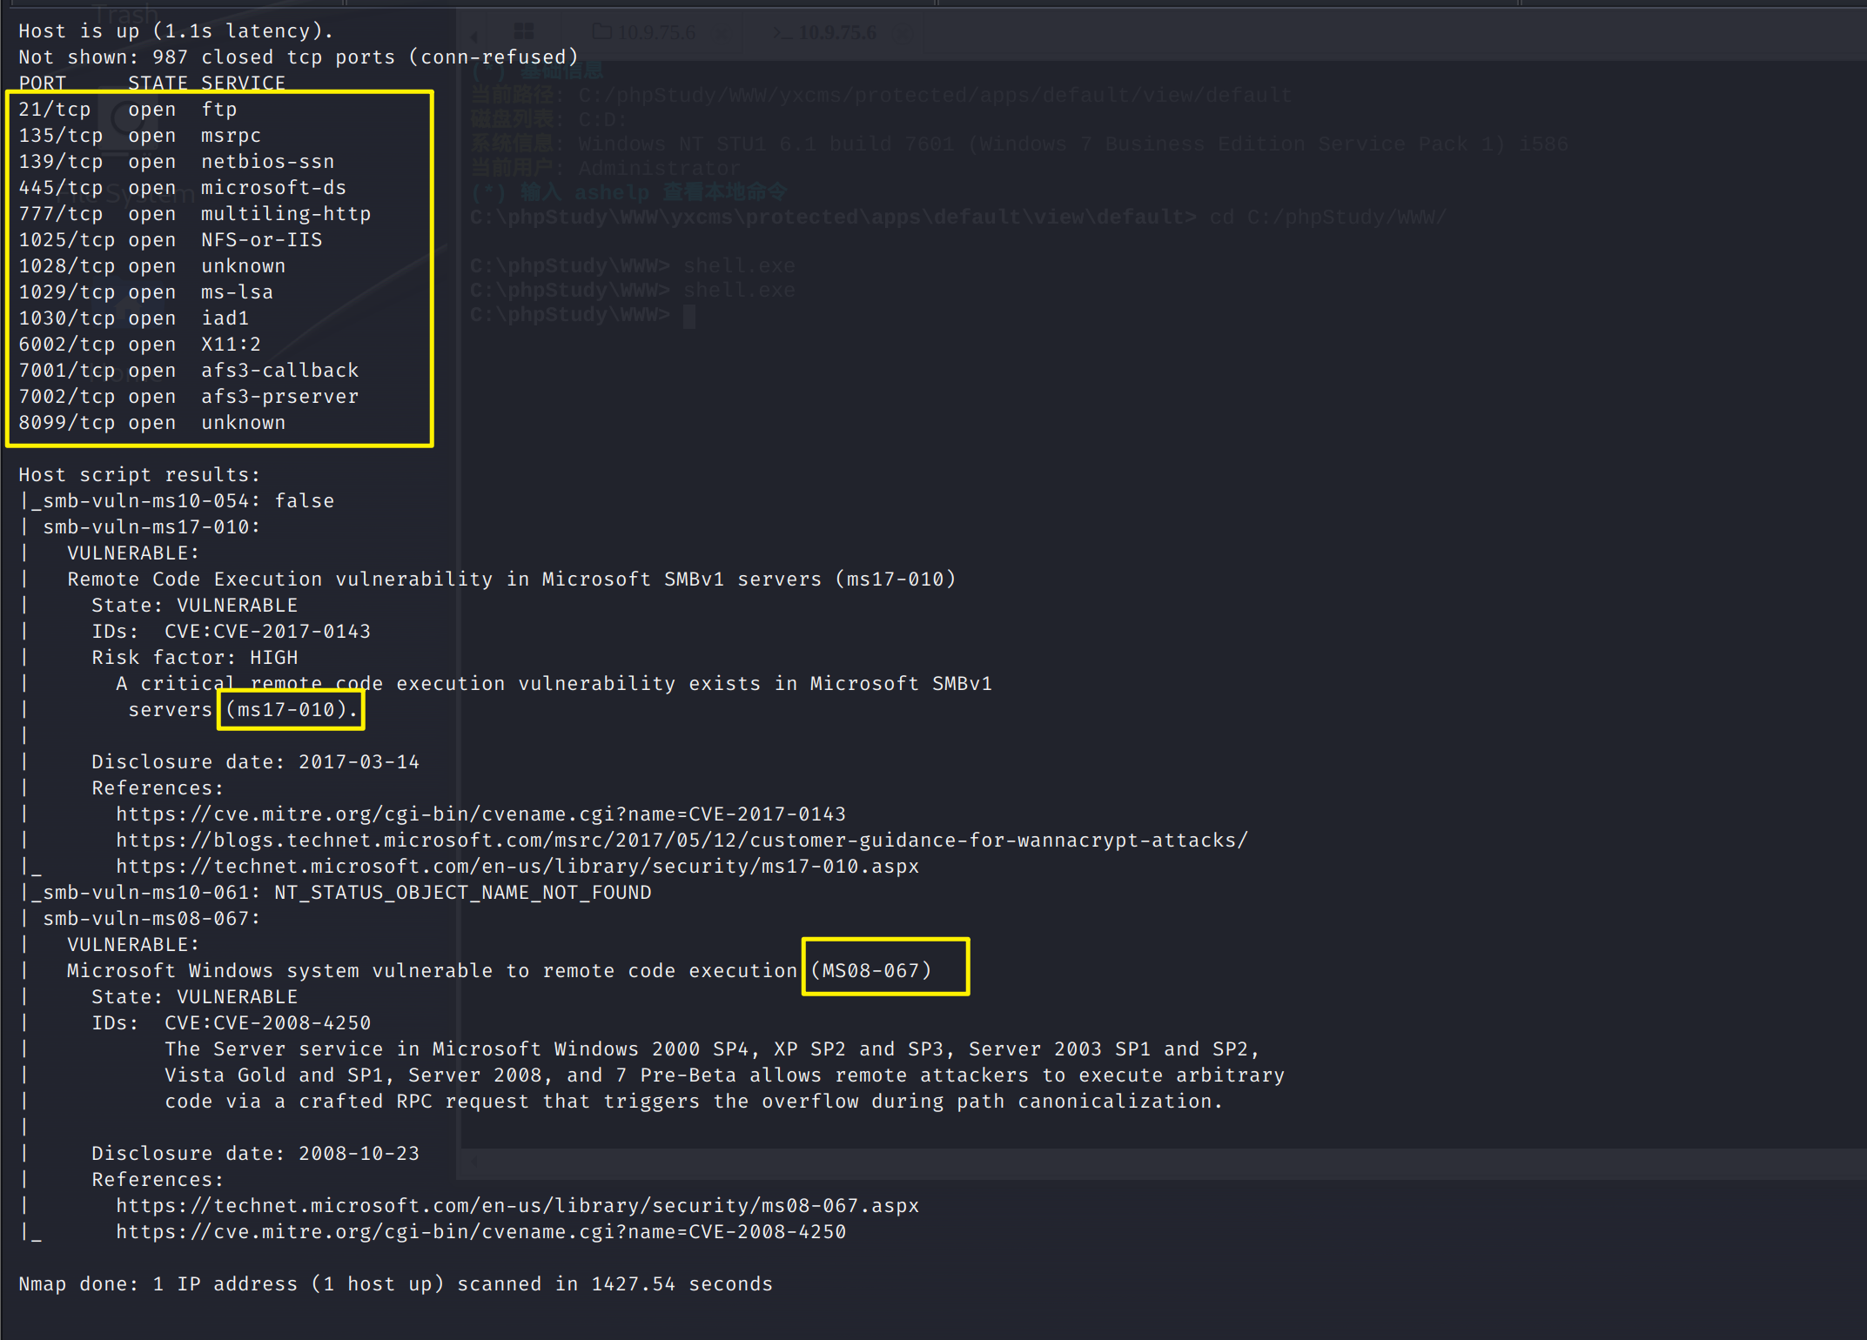Click the 'smb-vuln-ms10-061: NT_STATUS_OBJECT_NAME_NOT_FOUND' line

336,893
